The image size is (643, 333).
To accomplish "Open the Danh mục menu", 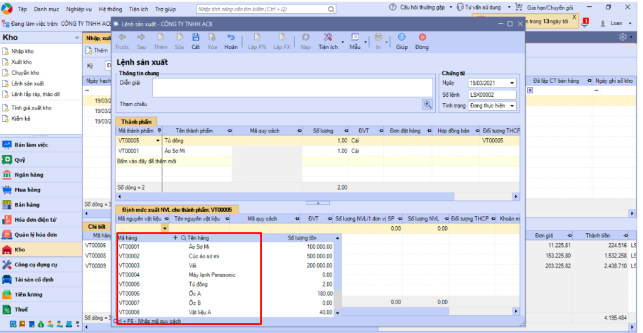I will coord(46,8).
